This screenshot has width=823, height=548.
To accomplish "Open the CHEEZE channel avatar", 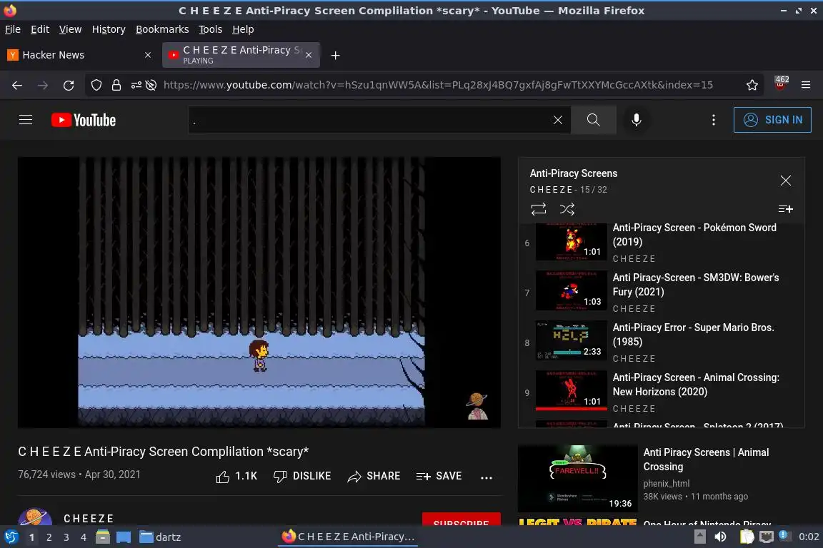I will coord(34,517).
